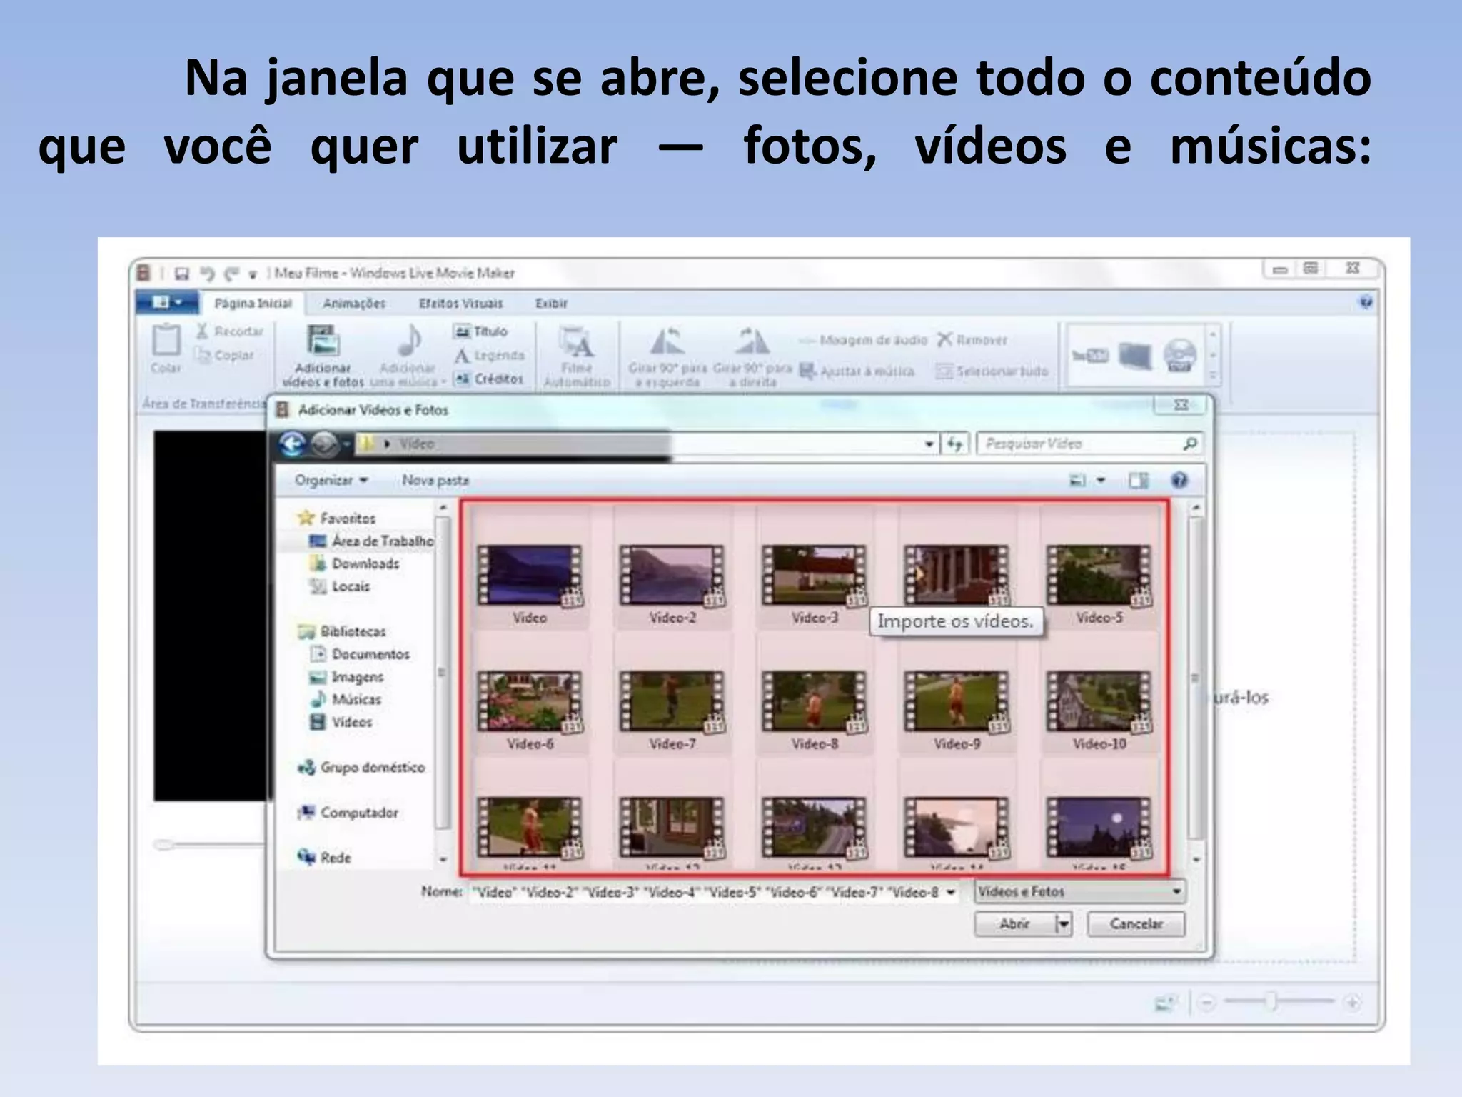Image resolution: width=1462 pixels, height=1097 pixels.
Task: Select Grupo doméstico in sidebar
Action: pyautogui.click(x=361, y=768)
